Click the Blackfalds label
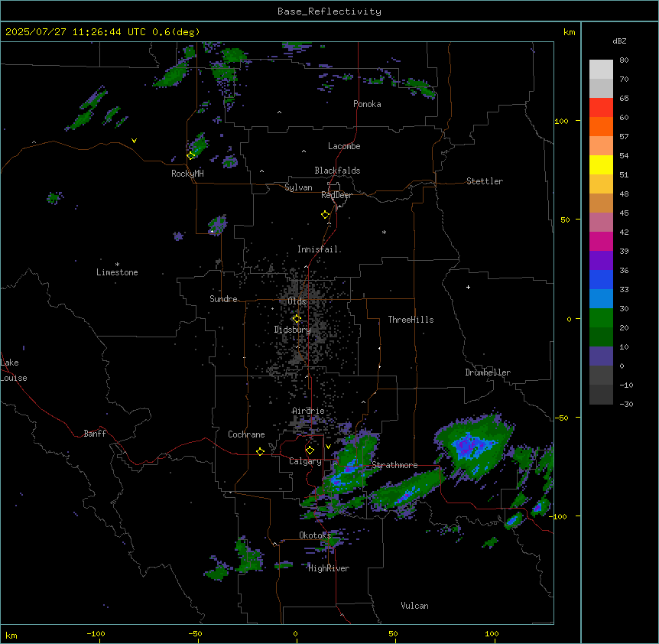Viewport: 659px width, 644px height. tap(337, 171)
